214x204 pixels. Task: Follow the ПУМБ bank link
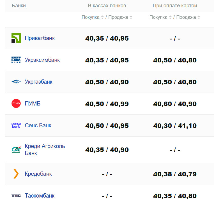tap(33, 104)
